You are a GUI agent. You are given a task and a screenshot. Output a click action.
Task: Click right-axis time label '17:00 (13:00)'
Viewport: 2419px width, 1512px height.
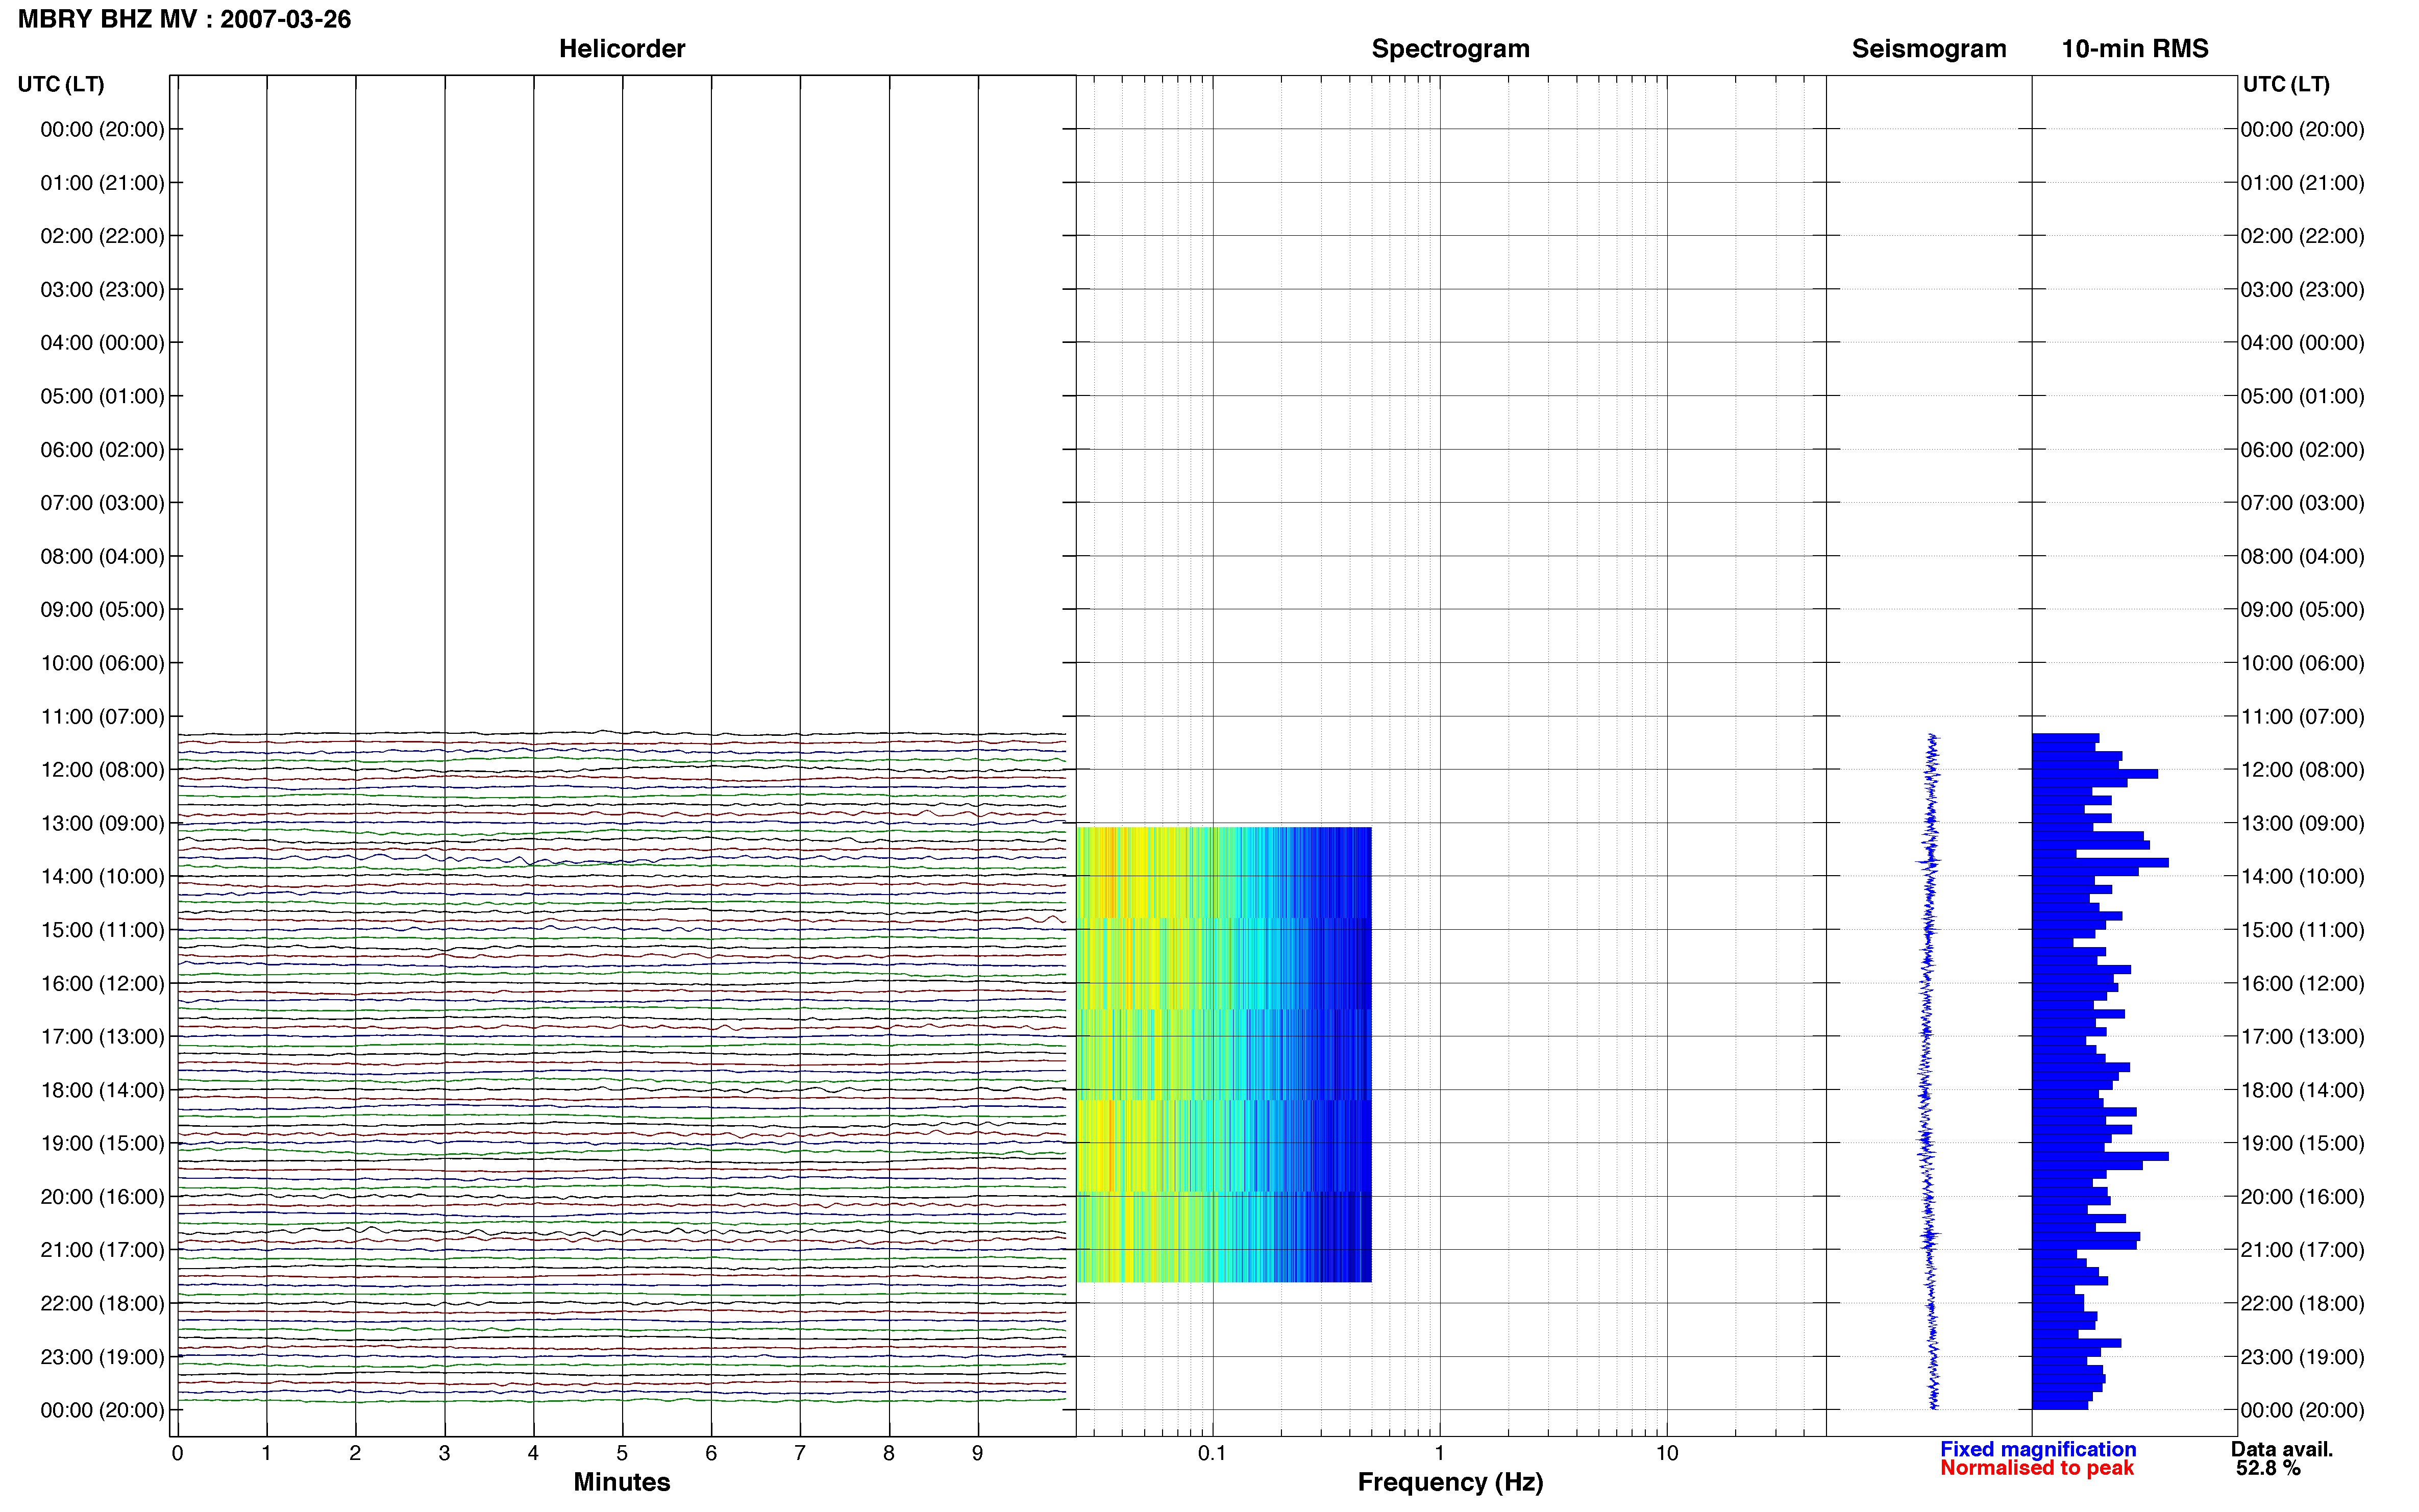click(x=2302, y=1037)
